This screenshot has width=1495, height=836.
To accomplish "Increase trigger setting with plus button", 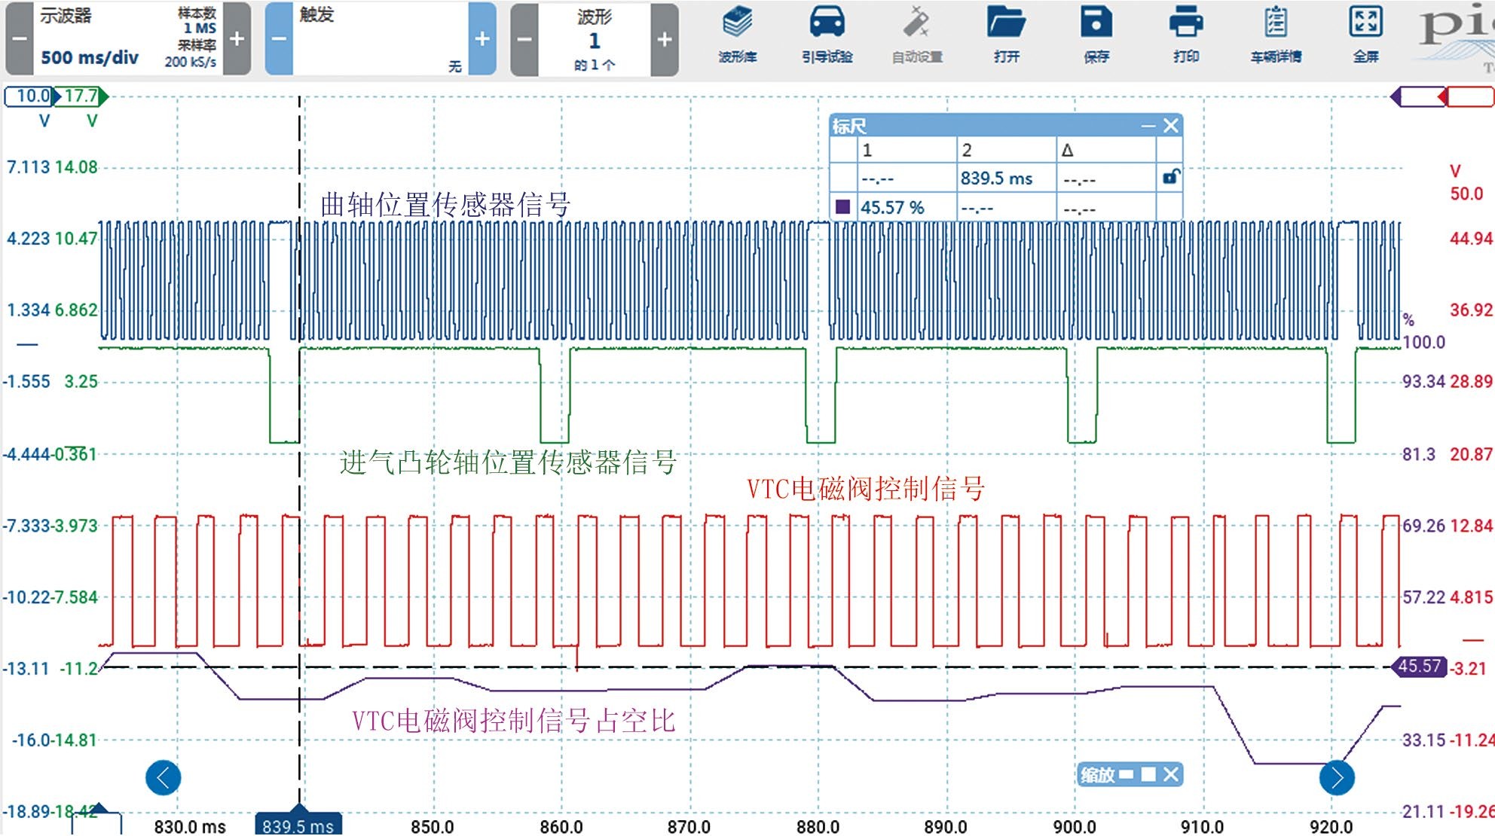I will [482, 39].
